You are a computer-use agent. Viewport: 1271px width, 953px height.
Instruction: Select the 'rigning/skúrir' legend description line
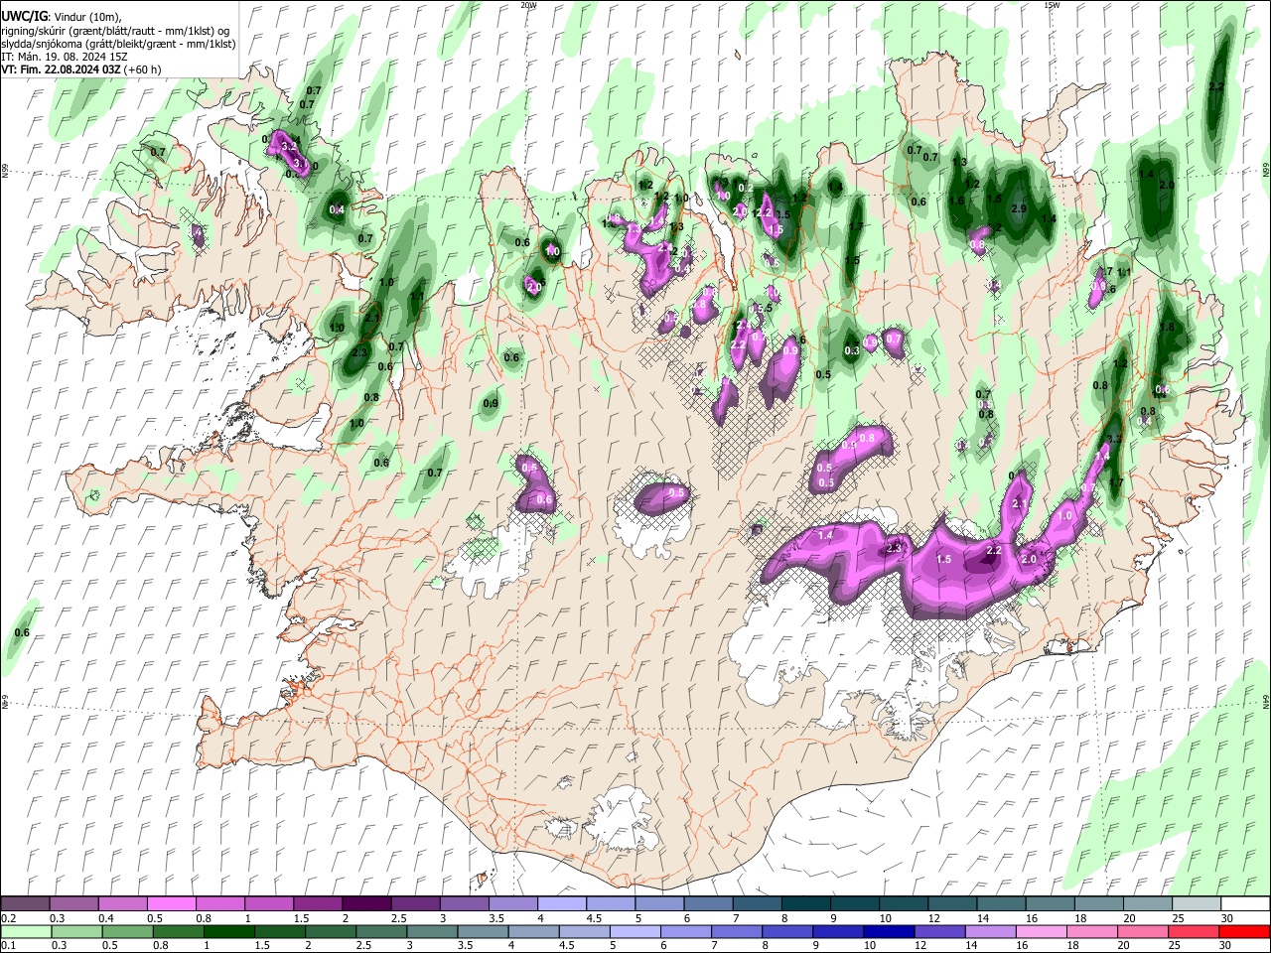click(115, 30)
